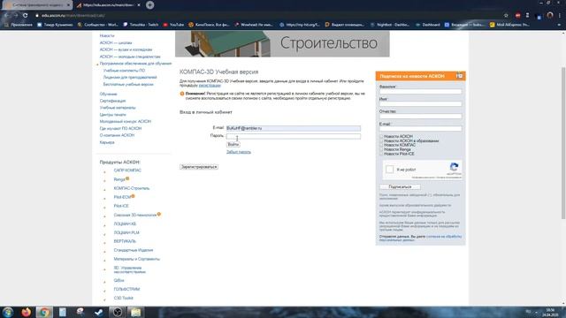Open a new browser tab

tap(150, 5)
